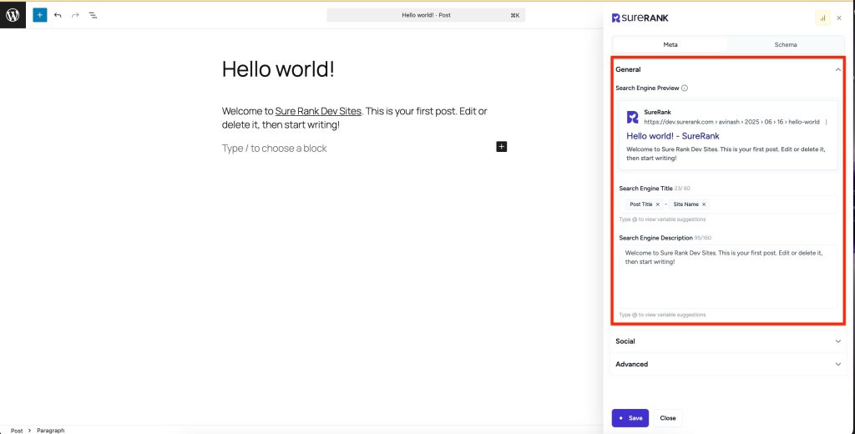Open the block inserter plus button
The image size is (855, 434).
40,15
